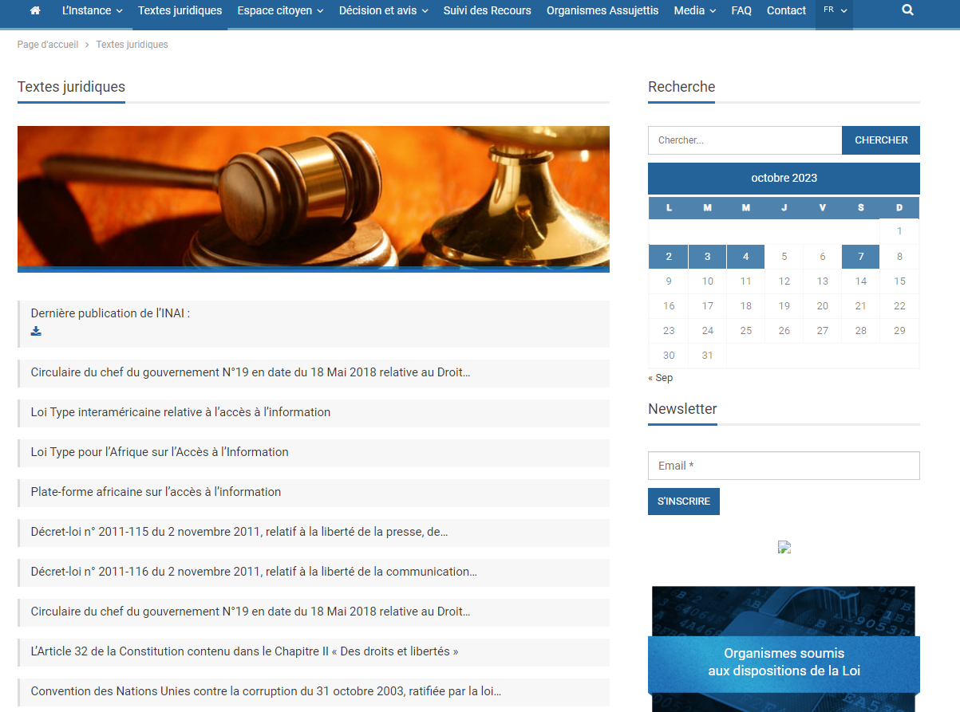960x712 pixels.
Task: Open the FR language selector
Action: [x=834, y=11]
